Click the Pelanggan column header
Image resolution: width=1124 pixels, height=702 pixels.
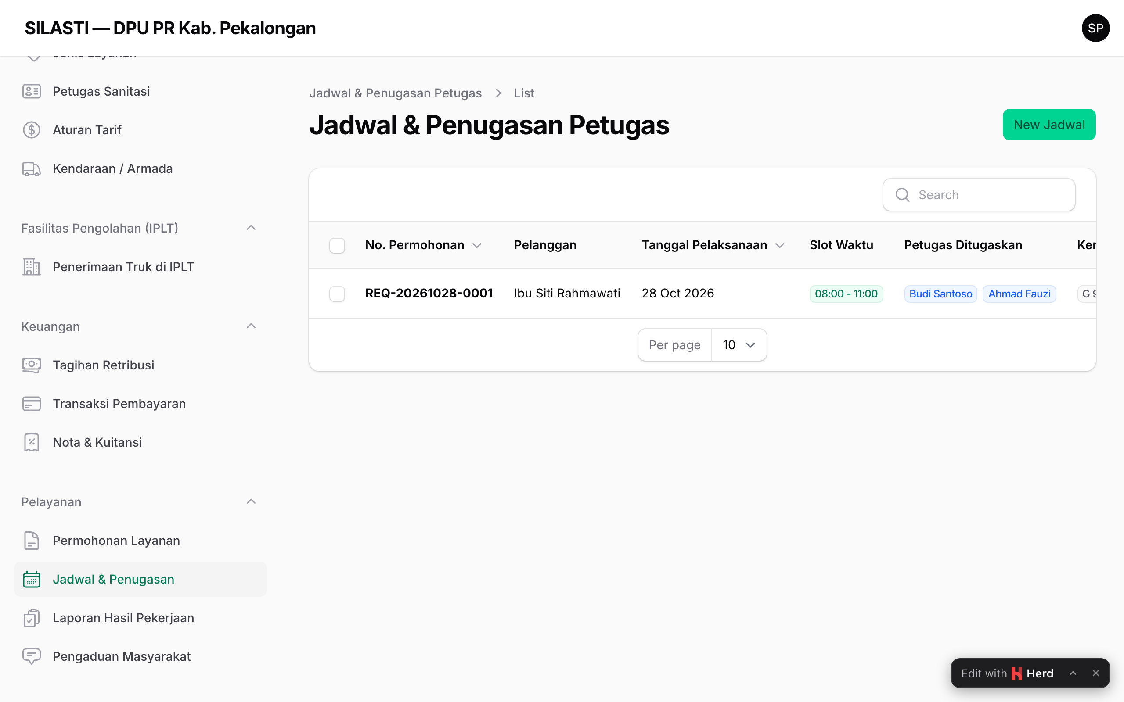[545, 245]
